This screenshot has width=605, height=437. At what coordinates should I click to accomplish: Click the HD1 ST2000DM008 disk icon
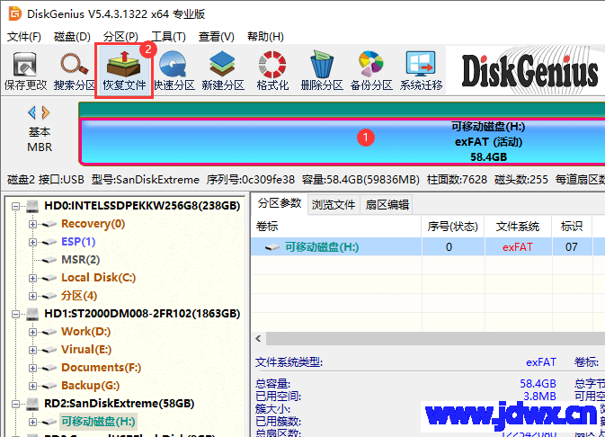[32, 314]
